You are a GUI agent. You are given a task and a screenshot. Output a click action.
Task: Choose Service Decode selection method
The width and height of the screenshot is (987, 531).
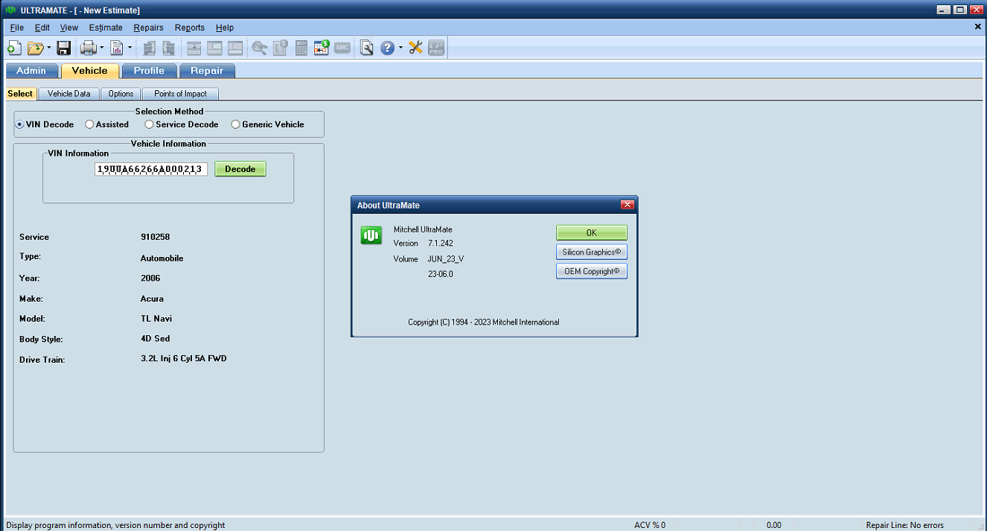(x=148, y=124)
